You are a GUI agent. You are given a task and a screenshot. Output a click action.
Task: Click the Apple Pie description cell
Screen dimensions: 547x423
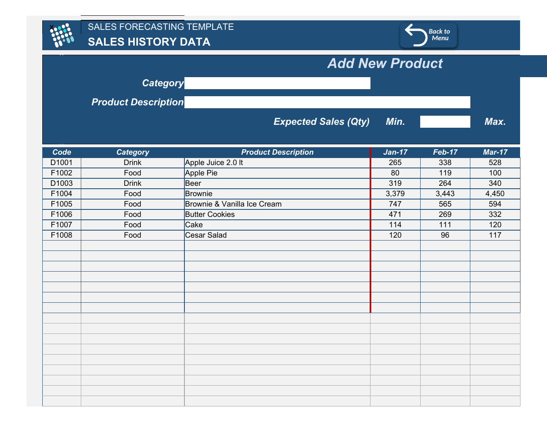pos(277,173)
